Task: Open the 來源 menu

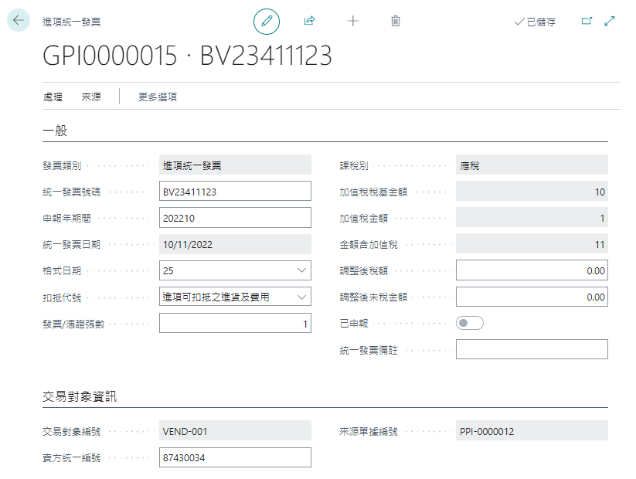Action: [91, 97]
